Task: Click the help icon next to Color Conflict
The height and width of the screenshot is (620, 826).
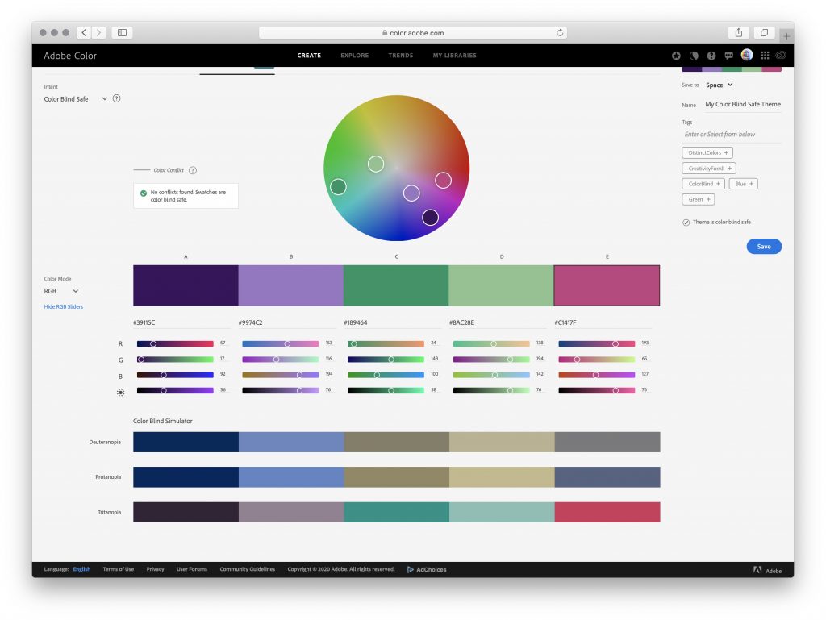Action: 193,170
